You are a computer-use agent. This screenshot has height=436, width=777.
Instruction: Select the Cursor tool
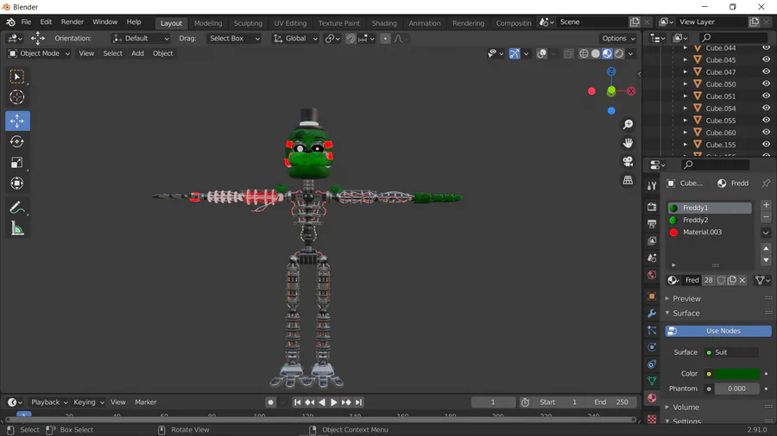pyautogui.click(x=17, y=97)
